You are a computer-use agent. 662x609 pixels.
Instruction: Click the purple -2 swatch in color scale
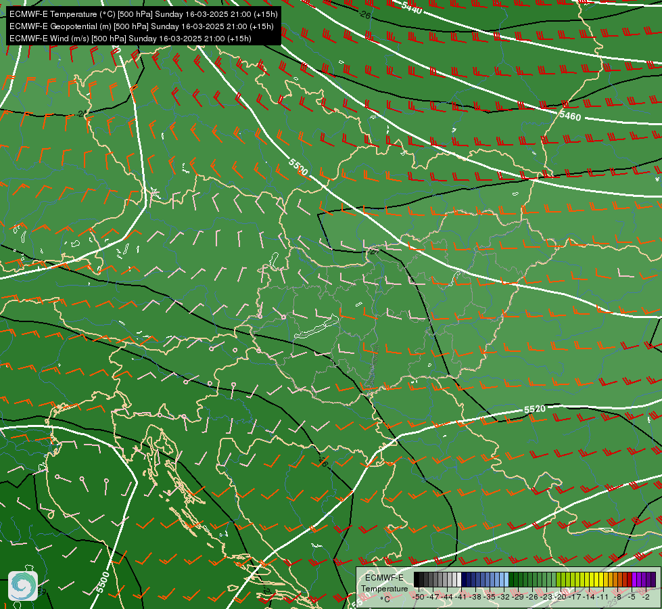(648, 579)
